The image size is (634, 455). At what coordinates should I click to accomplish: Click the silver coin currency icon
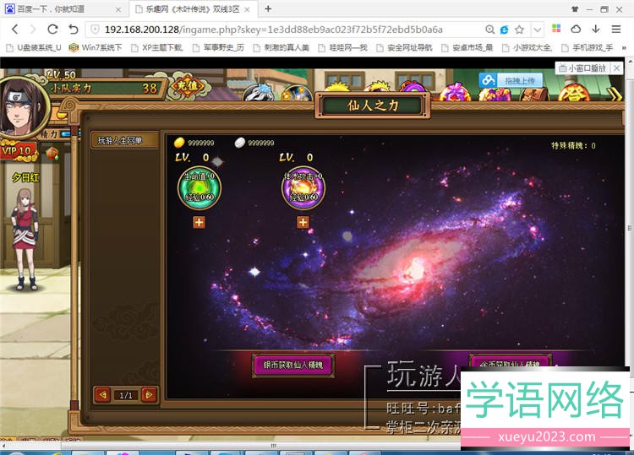pyautogui.click(x=239, y=143)
